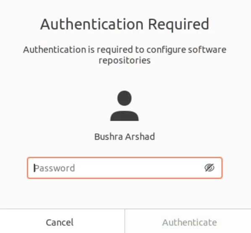The width and height of the screenshot is (251, 233).
Task: Click the word repositories in the message
Action: tap(125, 61)
